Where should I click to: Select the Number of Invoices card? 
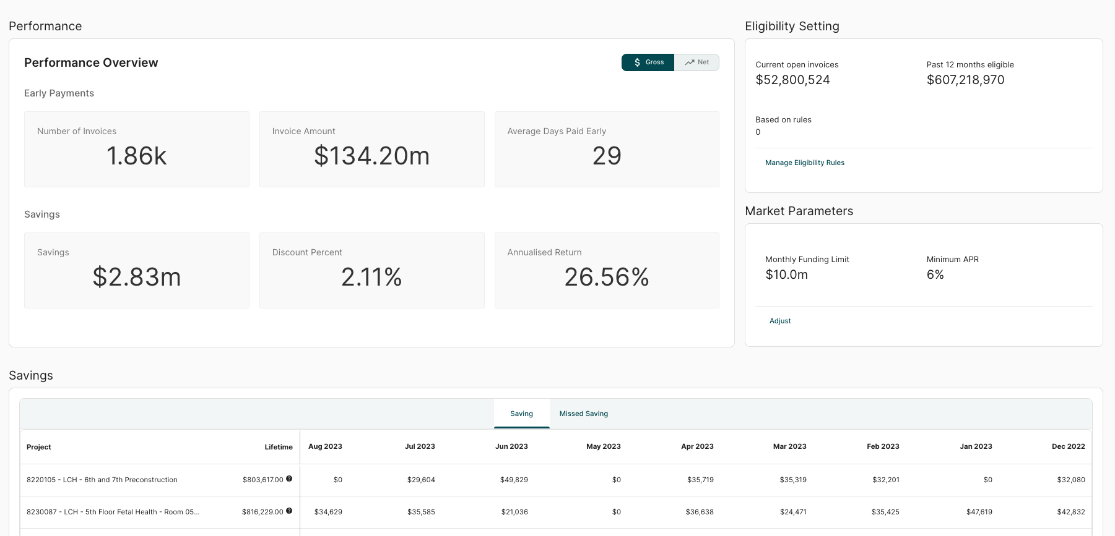137,149
